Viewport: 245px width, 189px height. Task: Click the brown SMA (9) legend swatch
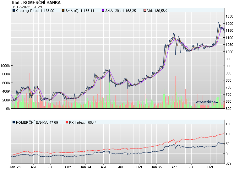63,11
